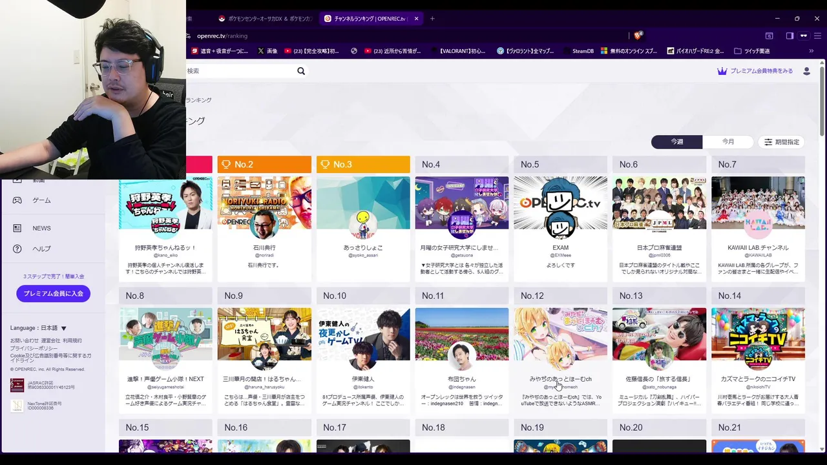Screen dimensions: 827x465
Task: Open the バイオハザードRE:2 bookmark
Action: pyautogui.click(x=695, y=51)
